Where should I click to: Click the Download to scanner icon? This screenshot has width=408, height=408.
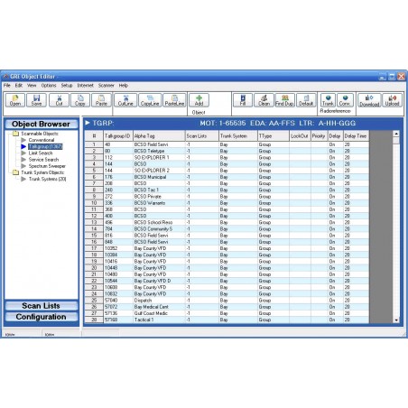point(369,100)
